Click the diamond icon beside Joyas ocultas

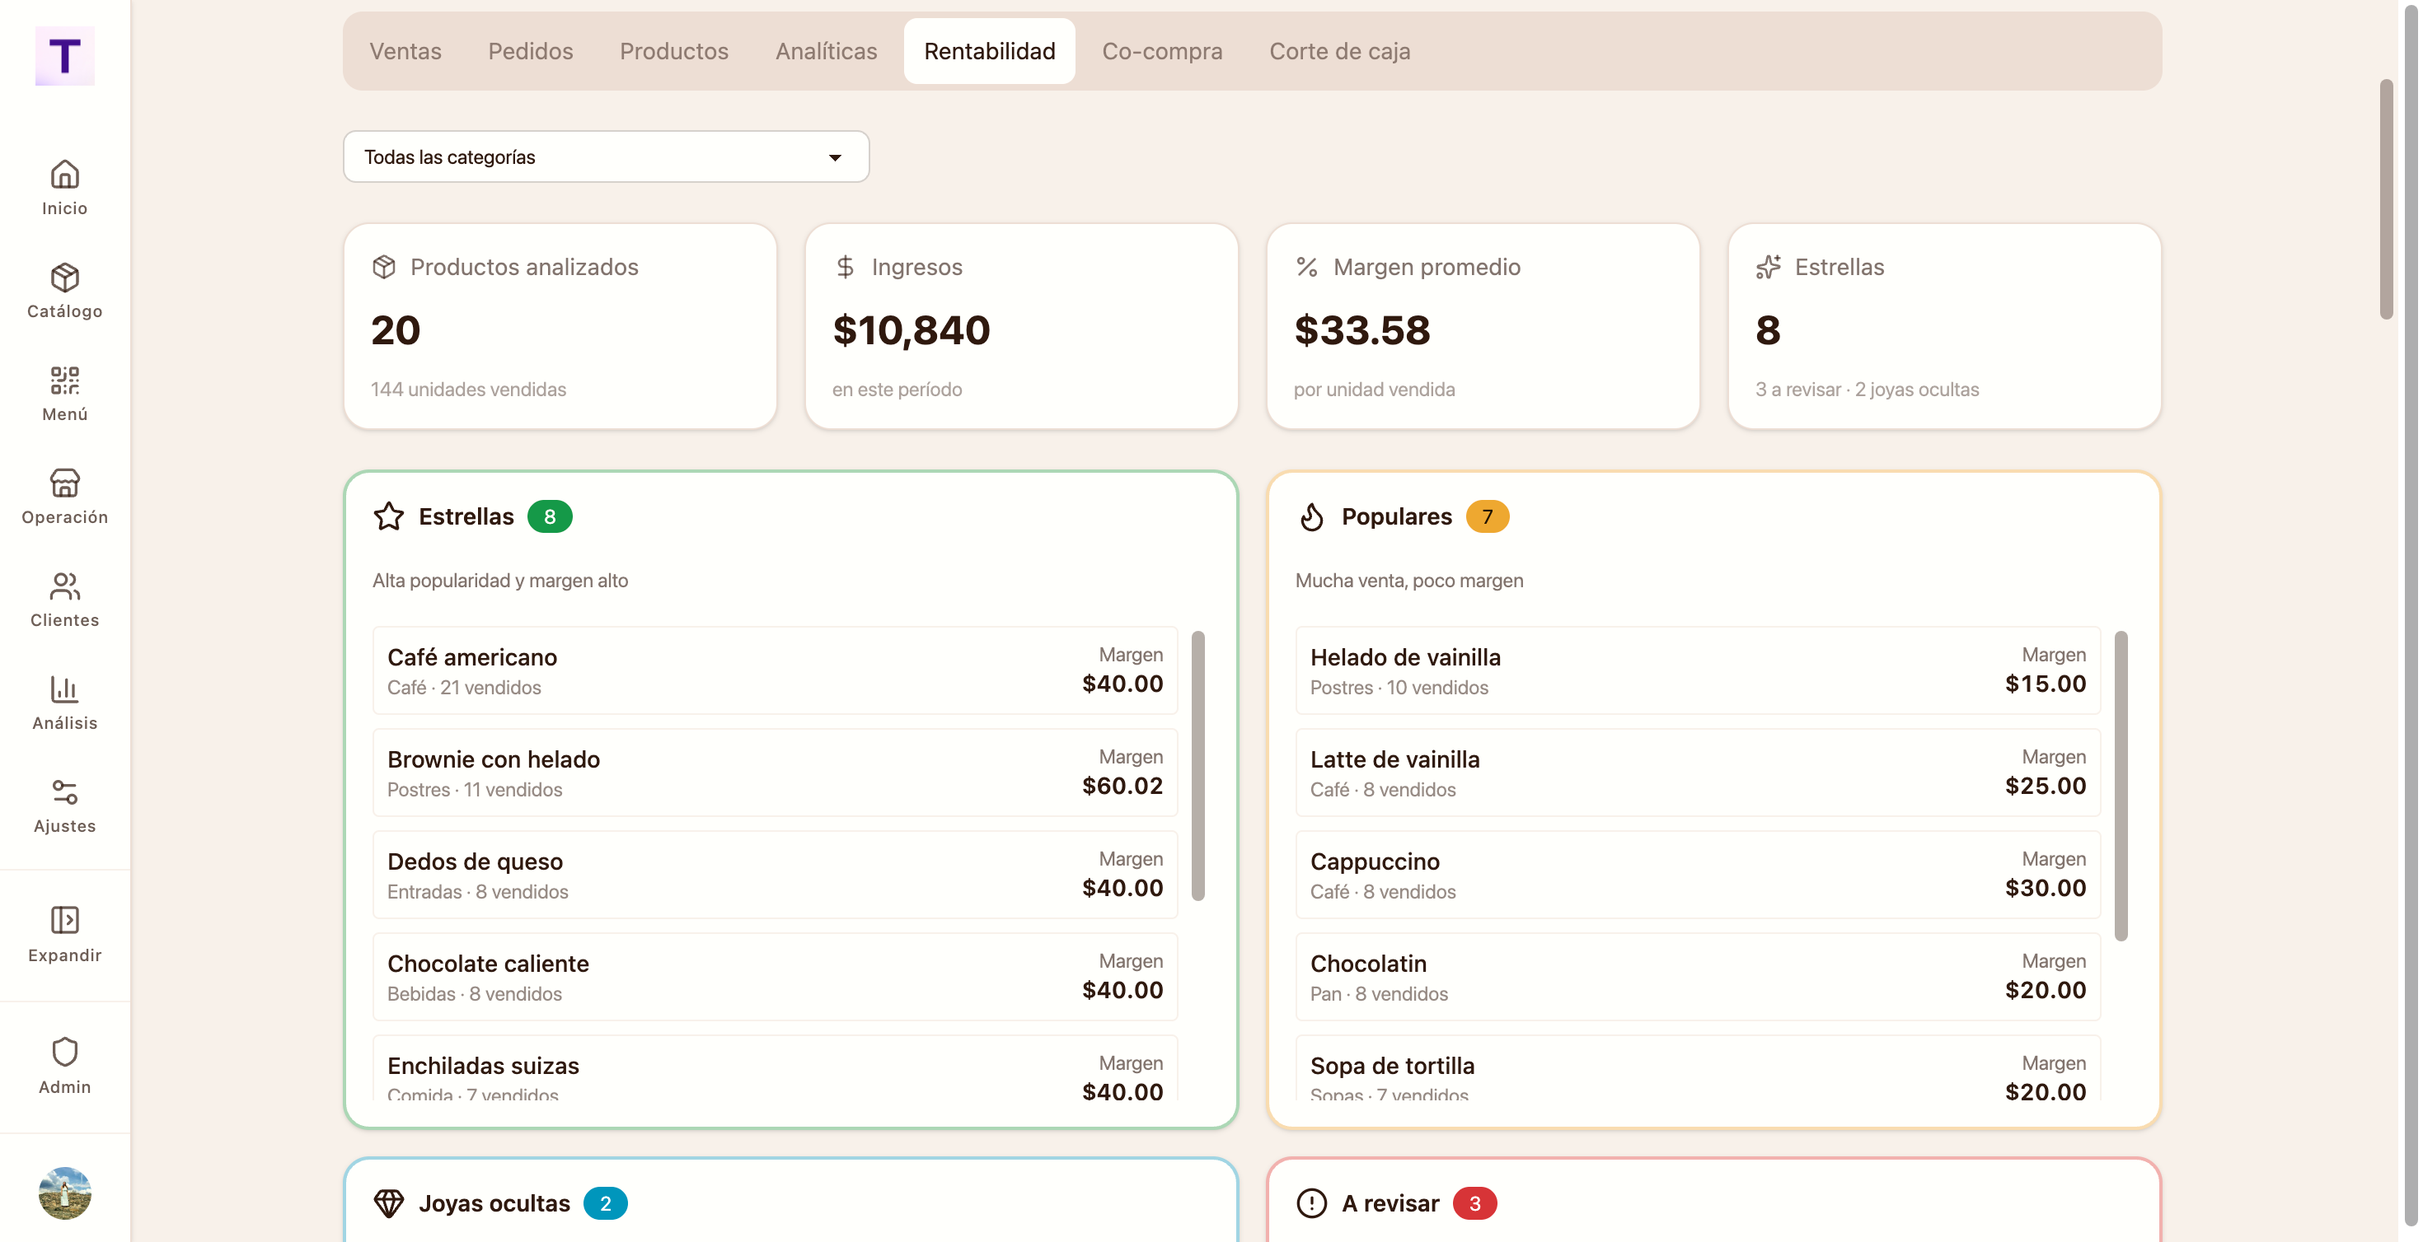388,1203
